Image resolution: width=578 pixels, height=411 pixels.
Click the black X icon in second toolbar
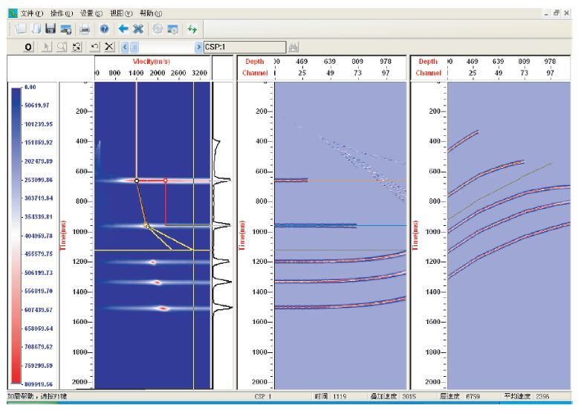(x=110, y=48)
